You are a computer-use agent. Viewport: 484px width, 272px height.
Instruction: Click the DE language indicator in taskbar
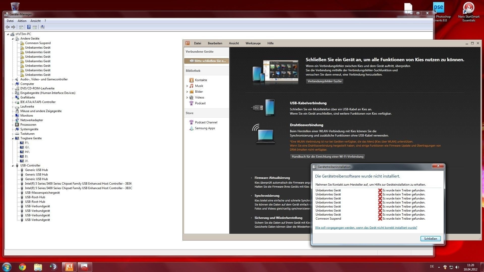432,266
